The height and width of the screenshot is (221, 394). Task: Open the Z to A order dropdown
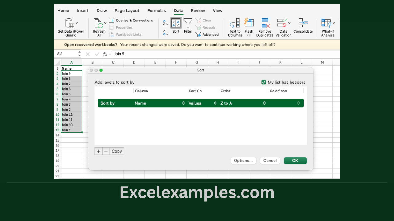pyautogui.click(x=243, y=103)
